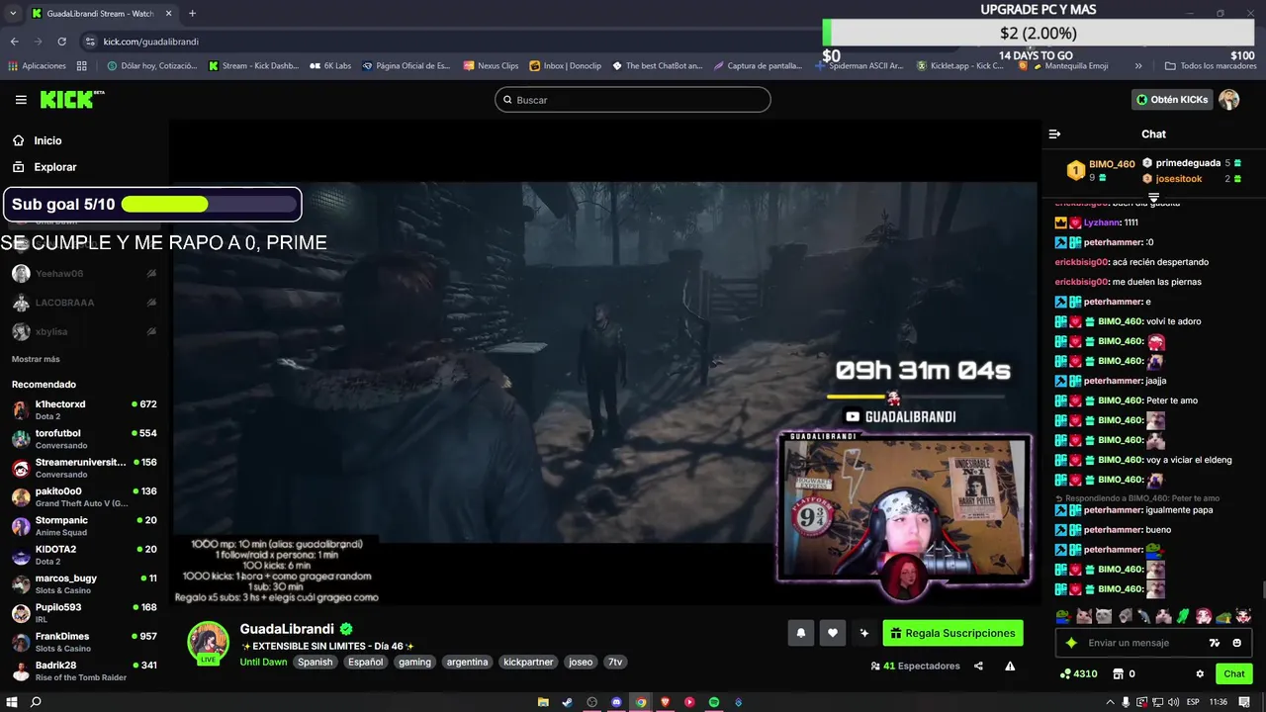Click the green Chat send button
This screenshot has width=1266, height=712.
(1234, 674)
